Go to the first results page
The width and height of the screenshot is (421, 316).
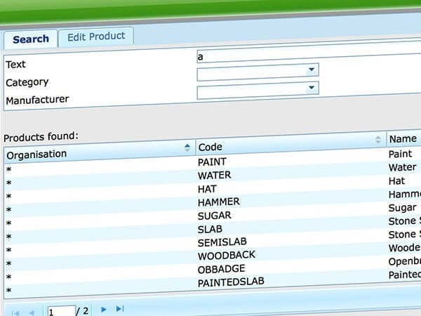pyautogui.click(x=15, y=313)
